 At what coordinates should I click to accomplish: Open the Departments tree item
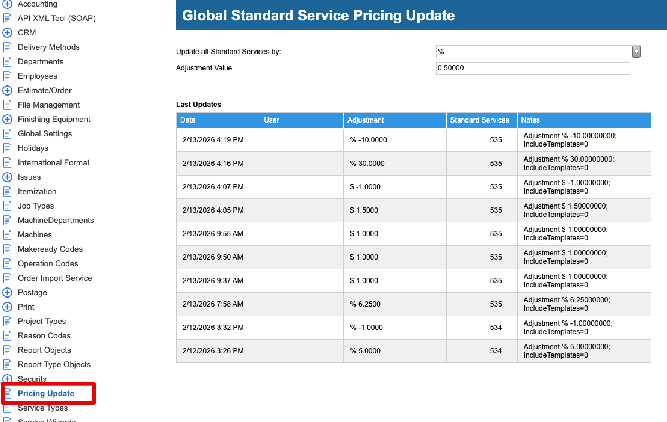pyautogui.click(x=41, y=62)
